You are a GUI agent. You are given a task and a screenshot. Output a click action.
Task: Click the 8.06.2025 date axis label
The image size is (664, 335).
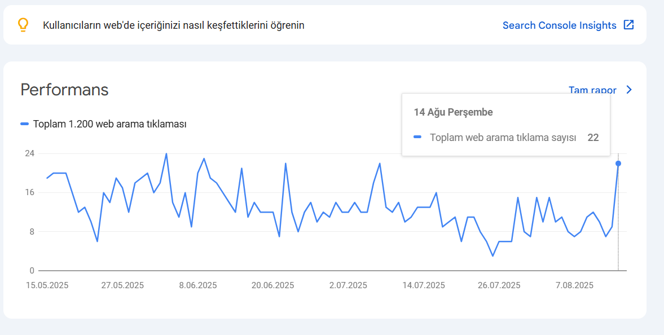198,285
